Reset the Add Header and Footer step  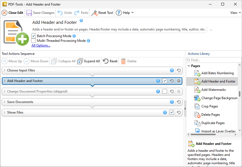pos(172,81)
